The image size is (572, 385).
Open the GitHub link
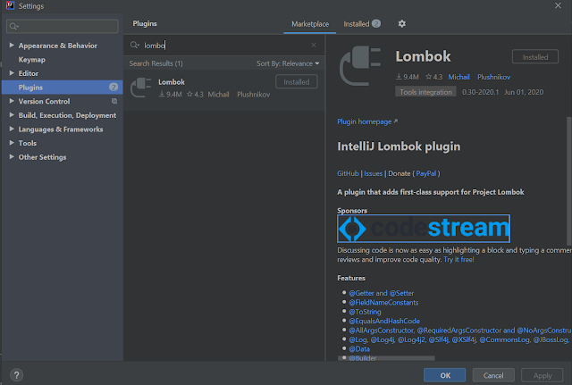pyautogui.click(x=348, y=173)
